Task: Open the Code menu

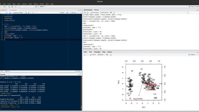Action: click(9, 4)
